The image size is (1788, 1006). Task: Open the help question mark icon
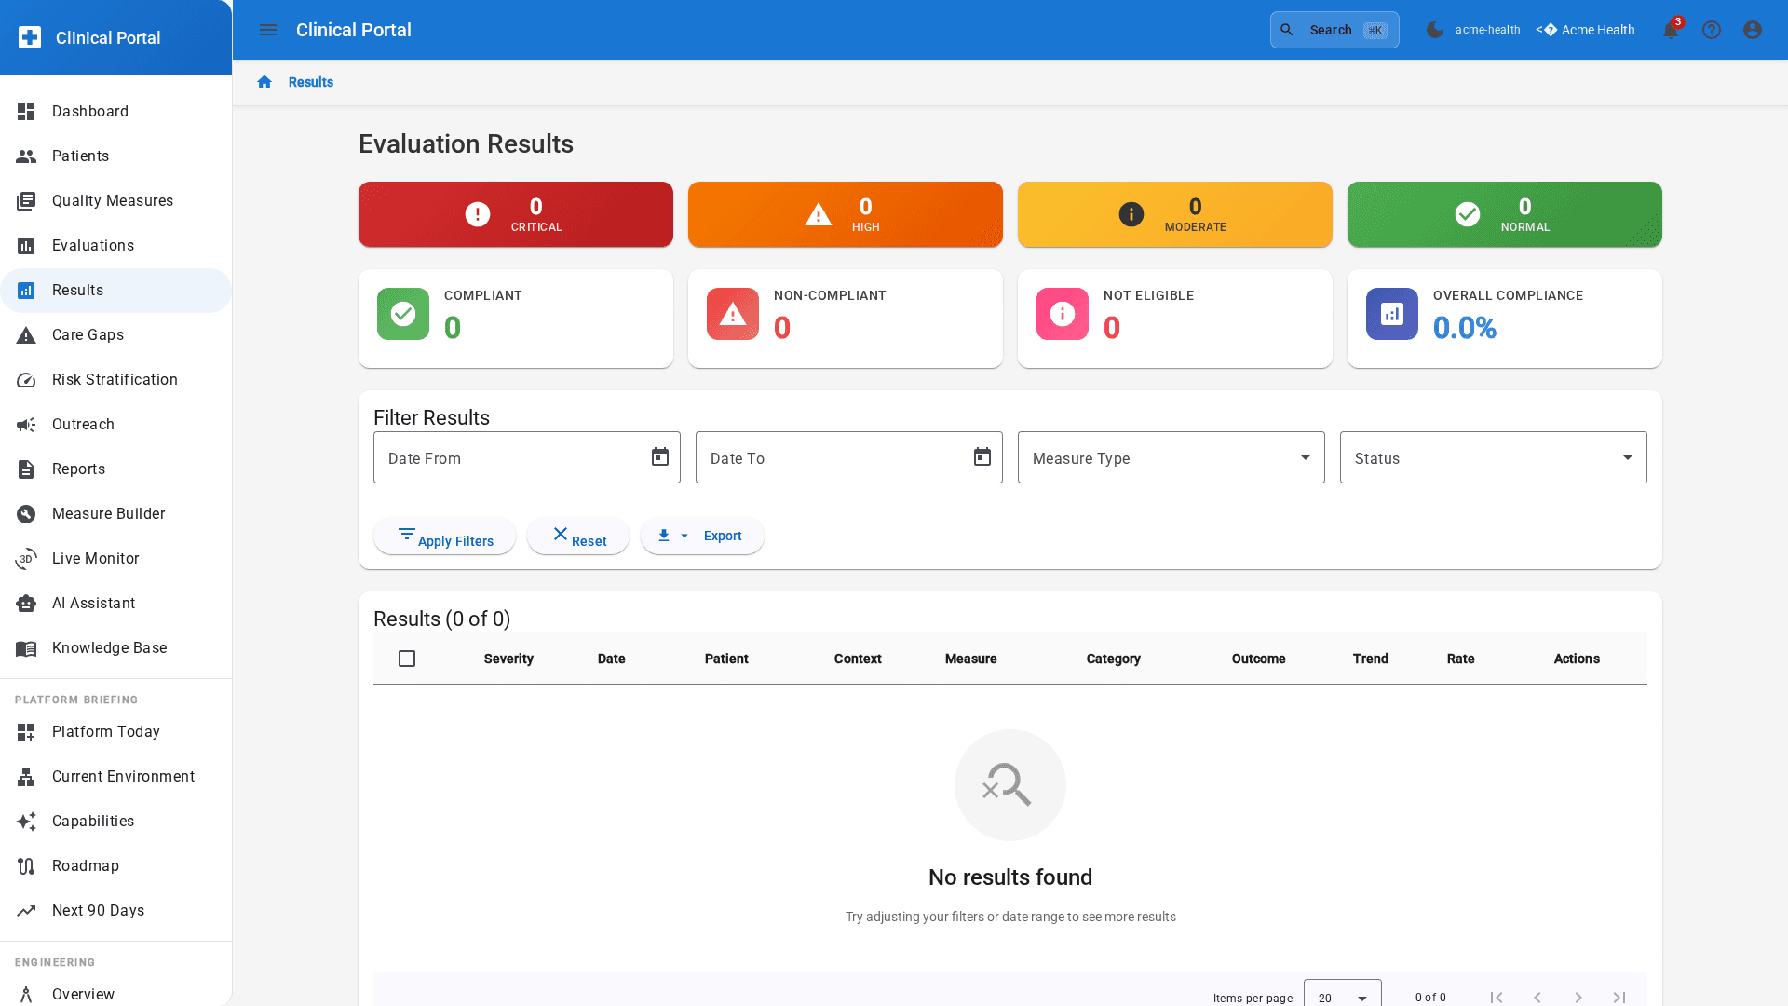pos(1712,30)
